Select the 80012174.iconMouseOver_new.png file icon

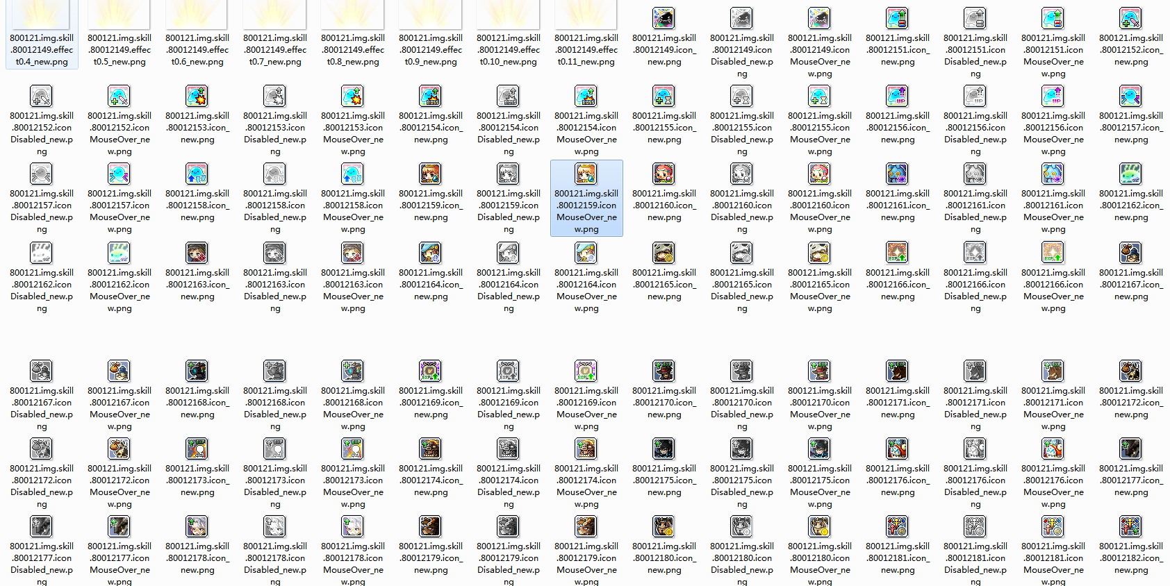coord(586,449)
